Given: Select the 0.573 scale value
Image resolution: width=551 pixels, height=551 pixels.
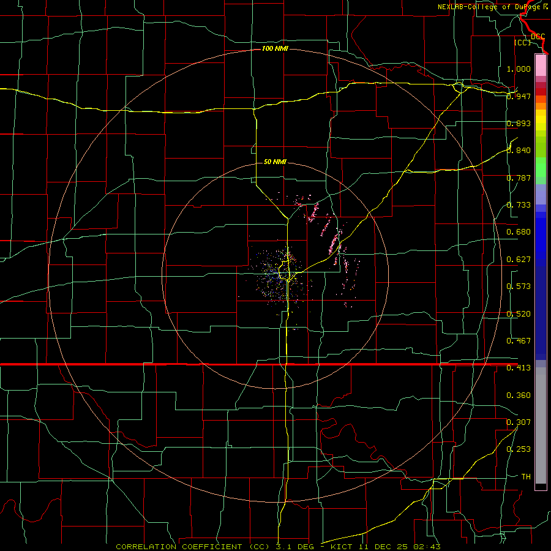Looking at the screenshot, I should coord(519,287).
